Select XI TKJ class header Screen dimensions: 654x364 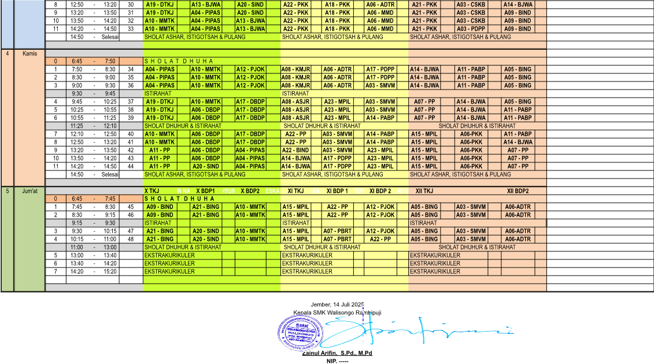tap(295, 191)
